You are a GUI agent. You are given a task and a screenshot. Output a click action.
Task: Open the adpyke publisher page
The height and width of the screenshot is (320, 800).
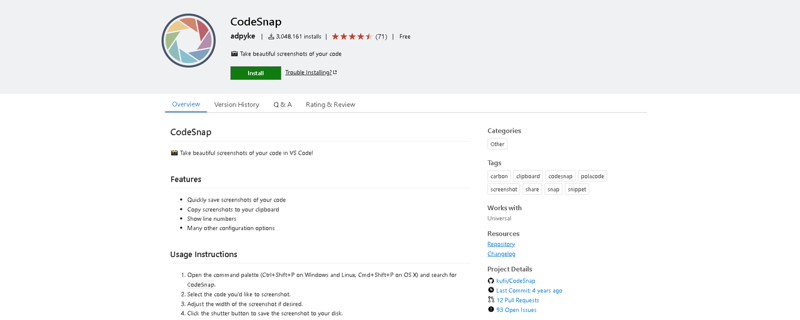243,36
